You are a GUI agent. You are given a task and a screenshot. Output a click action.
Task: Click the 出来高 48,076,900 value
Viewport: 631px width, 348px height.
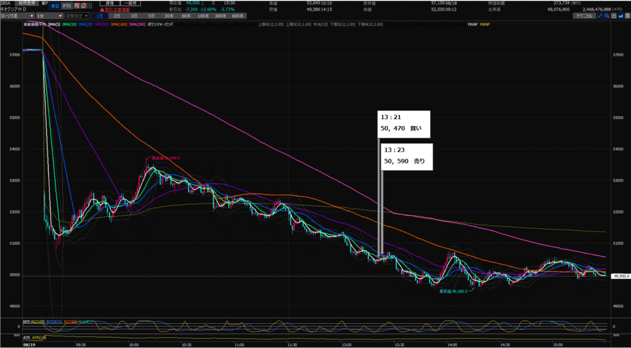(x=558, y=9)
